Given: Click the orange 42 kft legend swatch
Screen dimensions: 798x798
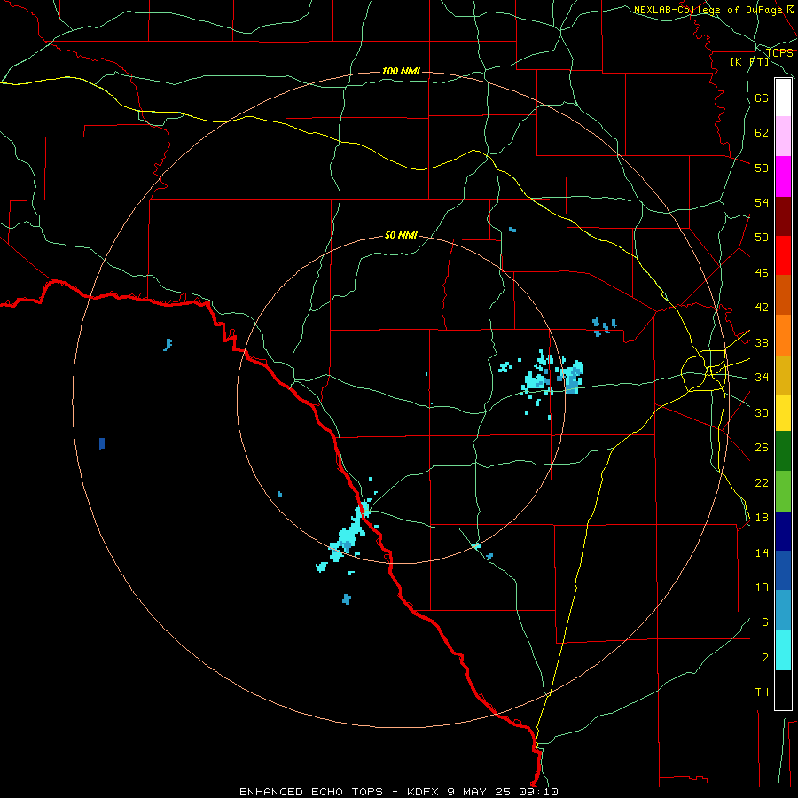Looking at the screenshot, I should tap(783, 335).
